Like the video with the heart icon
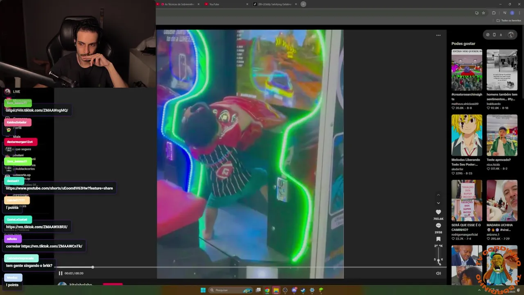Image resolution: width=524 pixels, height=295 pixels. click(438, 212)
